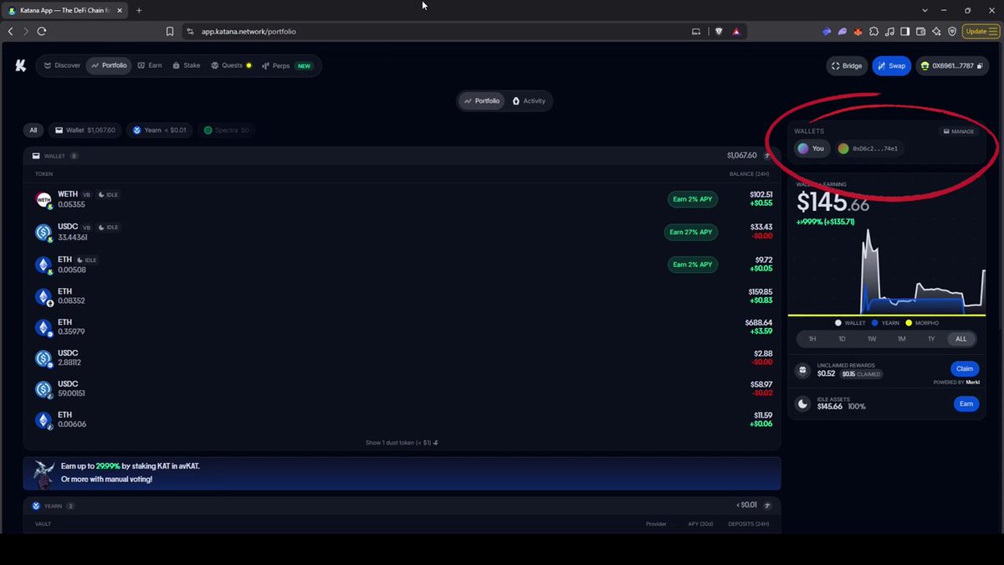Viewport: 1004px width, 565px height.
Task: Select the 1H chart time range
Action: pyautogui.click(x=812, y=339)
